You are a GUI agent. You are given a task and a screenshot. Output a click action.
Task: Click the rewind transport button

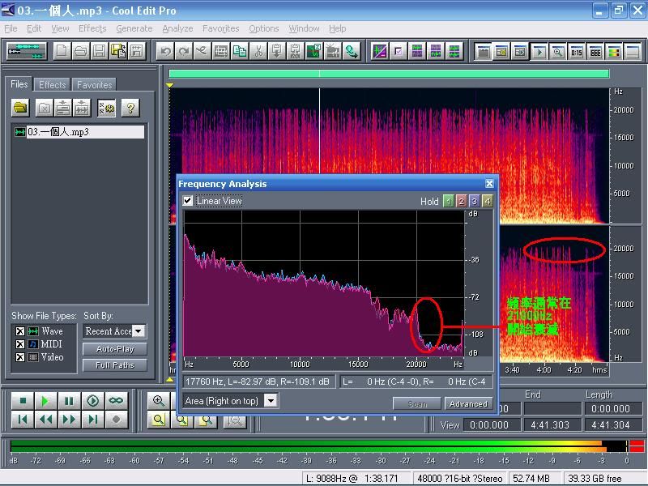point(45,420)
